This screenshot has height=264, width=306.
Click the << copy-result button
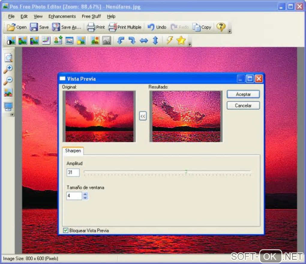(x=143, y=116)
